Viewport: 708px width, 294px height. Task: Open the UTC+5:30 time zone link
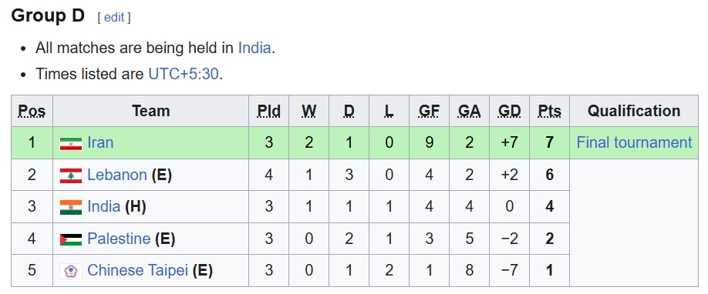tap(184, 74)
